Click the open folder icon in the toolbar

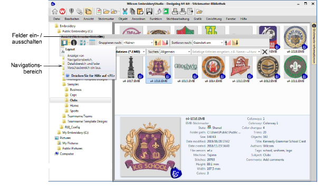[x=107, y=12]
